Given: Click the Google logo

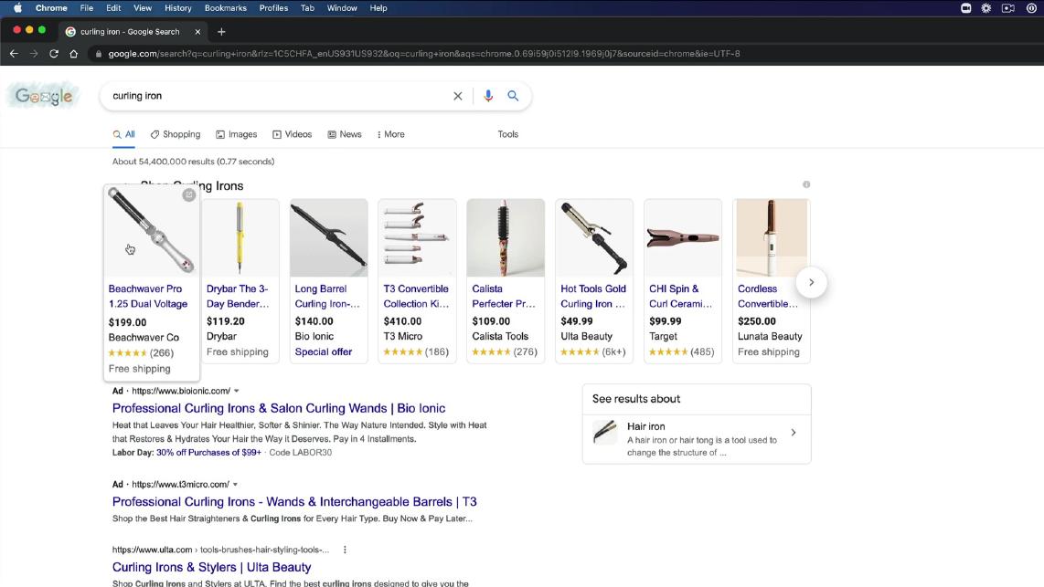Looking at the screenshot, I should 43,97.
